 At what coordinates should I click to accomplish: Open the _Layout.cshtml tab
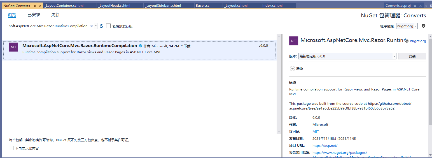click(x=242, y=6)
